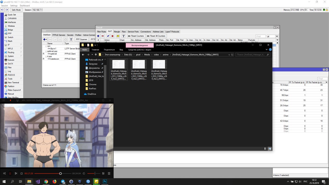
Task: Select Kemono_Michi [02] video thumbnail
Action: pos(139,70)
